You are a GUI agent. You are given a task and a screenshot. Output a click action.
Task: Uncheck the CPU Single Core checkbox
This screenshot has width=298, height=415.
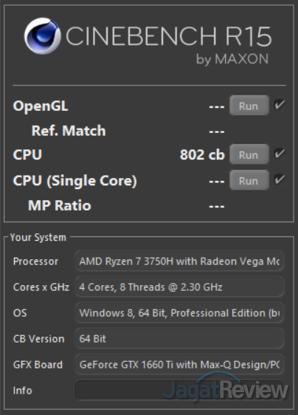(280, 179)
